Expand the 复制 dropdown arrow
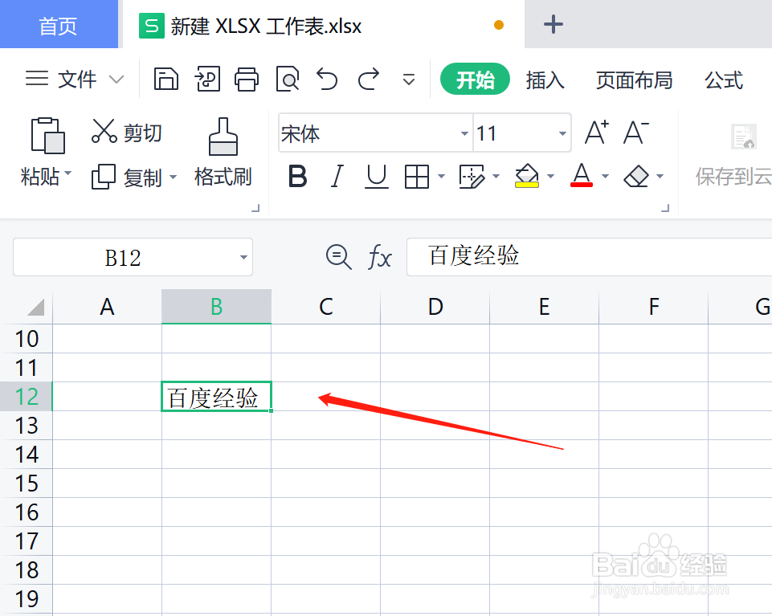The width and height of the screenshot is (772, 616). (173, 177)
